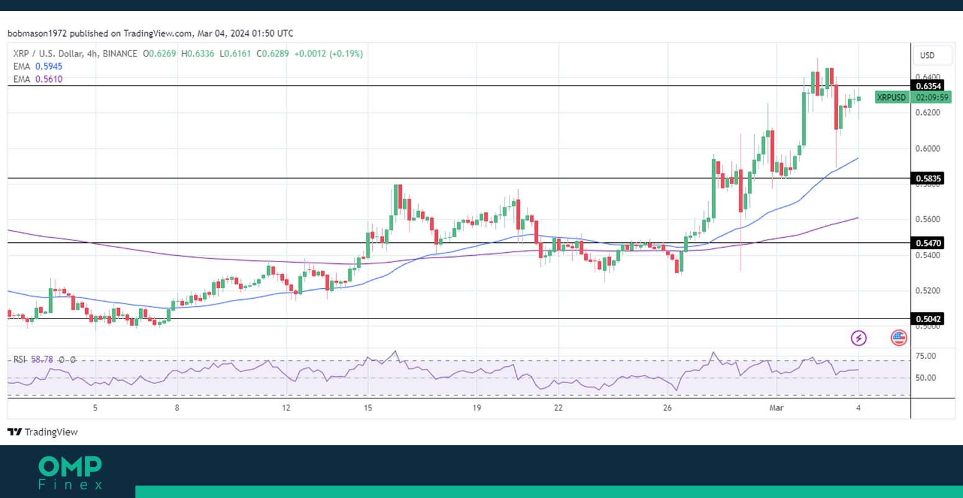Click the 0.6000 price axis value
The height and width of the screenshot is (498, 963).
[928, 148]
